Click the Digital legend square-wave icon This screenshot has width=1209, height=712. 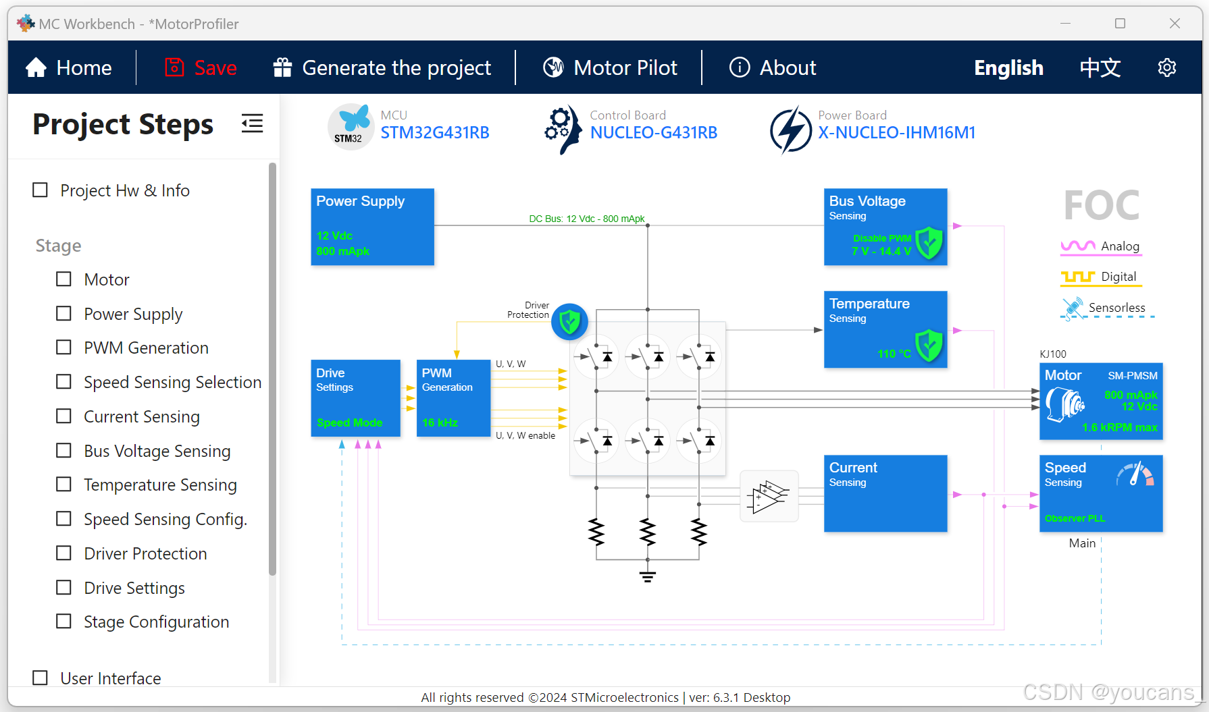pos(1078,277)
